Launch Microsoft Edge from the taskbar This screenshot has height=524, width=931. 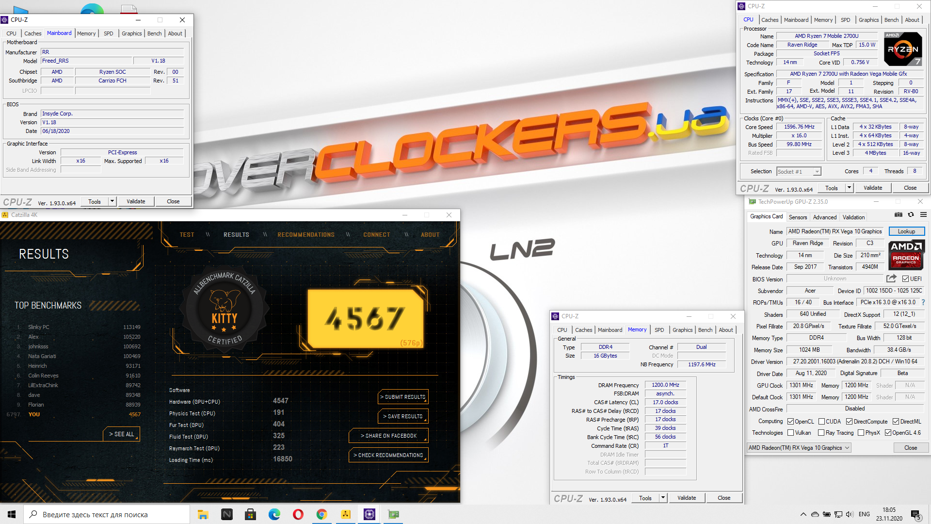(274, 514)
